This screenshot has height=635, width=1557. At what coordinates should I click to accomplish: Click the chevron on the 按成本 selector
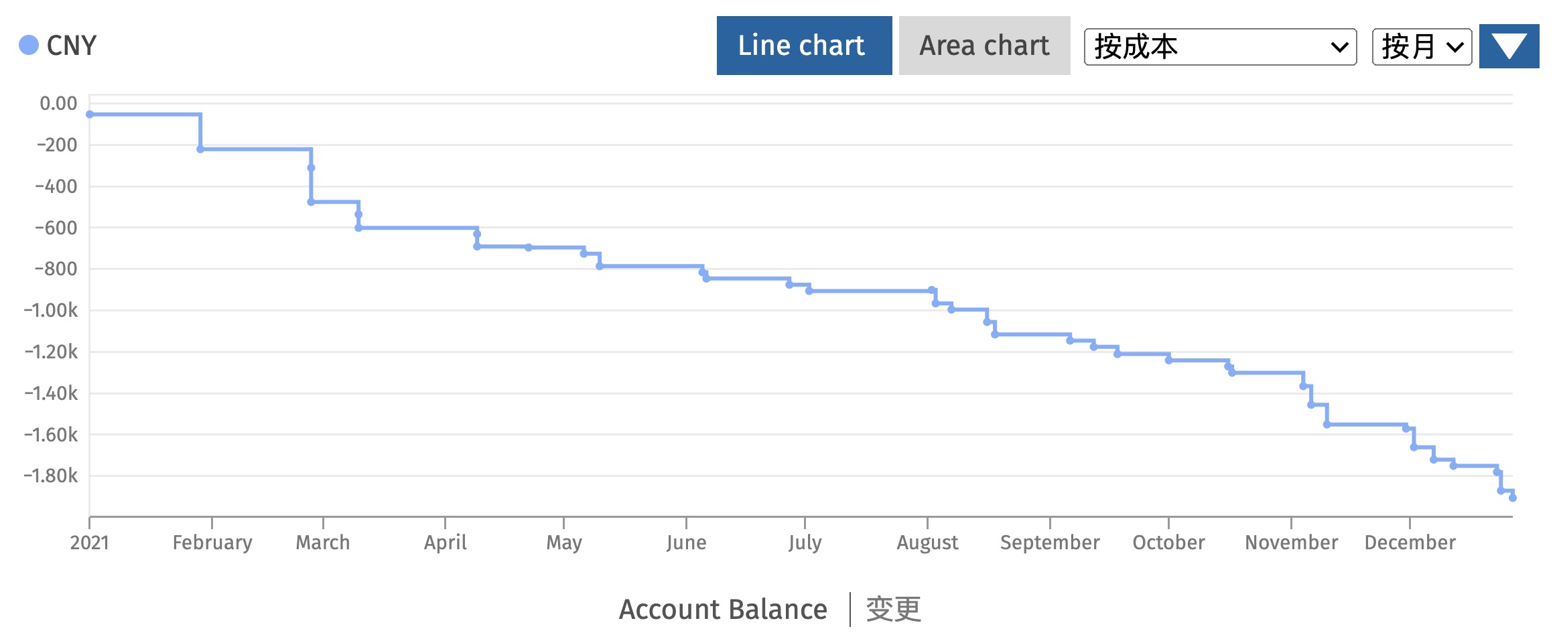coord(1339,47)
